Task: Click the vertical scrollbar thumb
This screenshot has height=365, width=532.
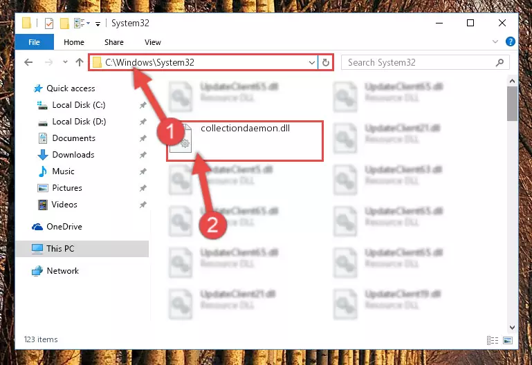Action: (512, 104)
